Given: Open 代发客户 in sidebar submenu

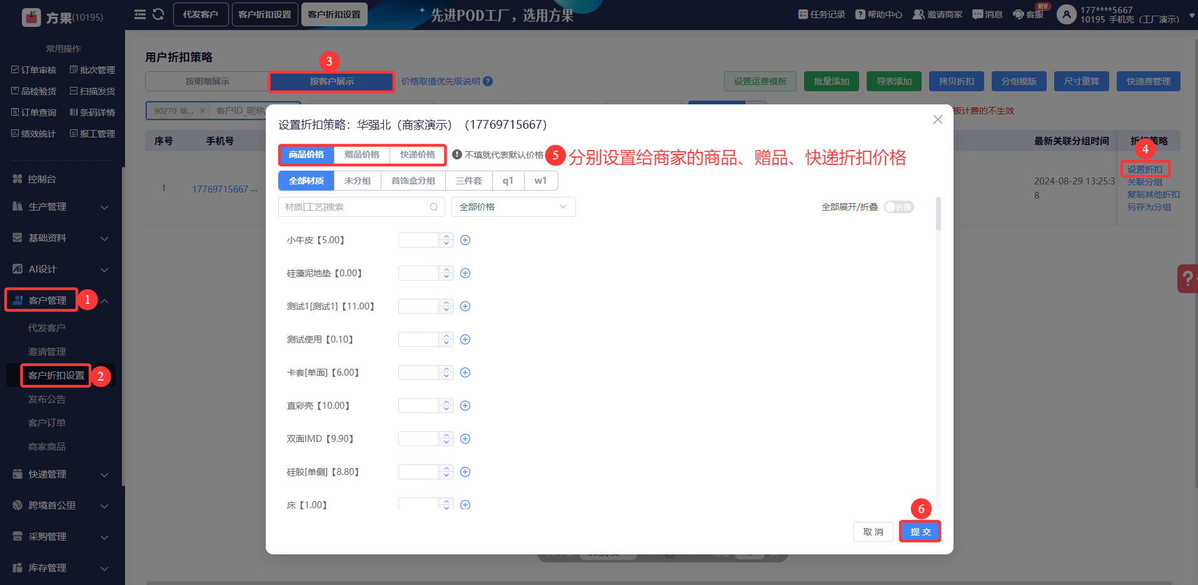Looking at the screenshot, I should coord(47,328).
